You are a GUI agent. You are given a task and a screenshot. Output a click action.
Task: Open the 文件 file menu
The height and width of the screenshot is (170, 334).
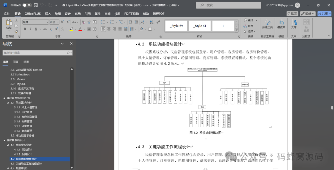(7, 14)
